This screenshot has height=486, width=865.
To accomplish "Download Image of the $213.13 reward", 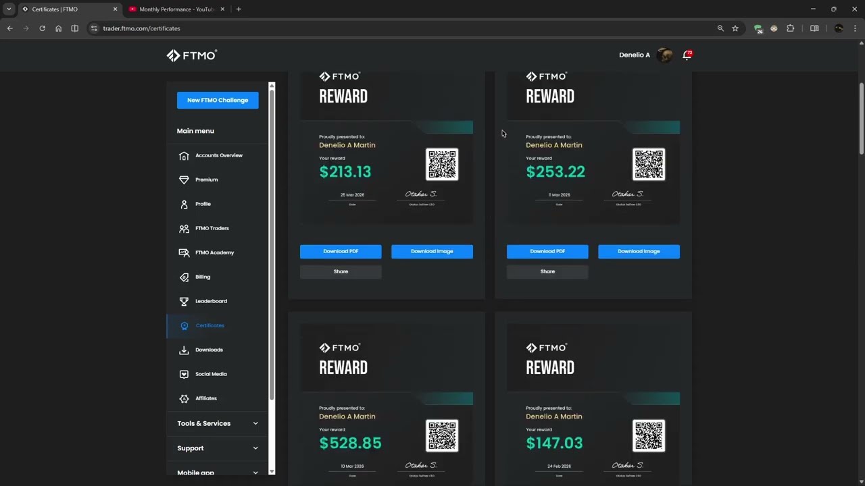I will click(x=432, y=251).
